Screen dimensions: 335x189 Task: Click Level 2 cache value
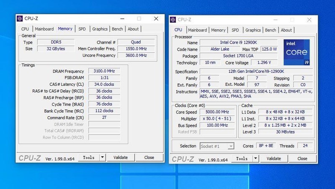pyautogui.click(x=286, y=125)
